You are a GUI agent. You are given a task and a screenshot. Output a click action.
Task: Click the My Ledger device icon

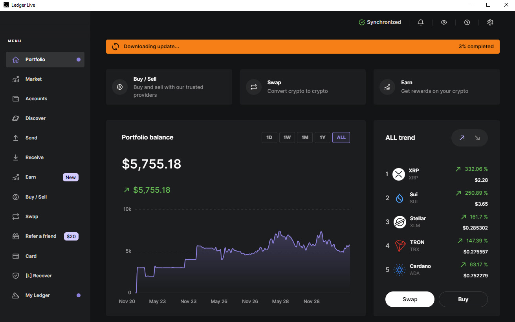16,295
